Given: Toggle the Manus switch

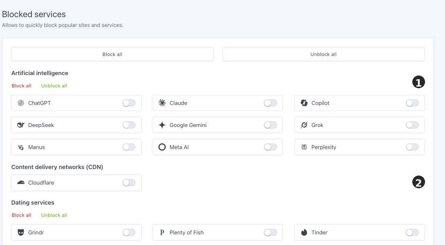Looking at the screenshot, I should tap(129, 147).
